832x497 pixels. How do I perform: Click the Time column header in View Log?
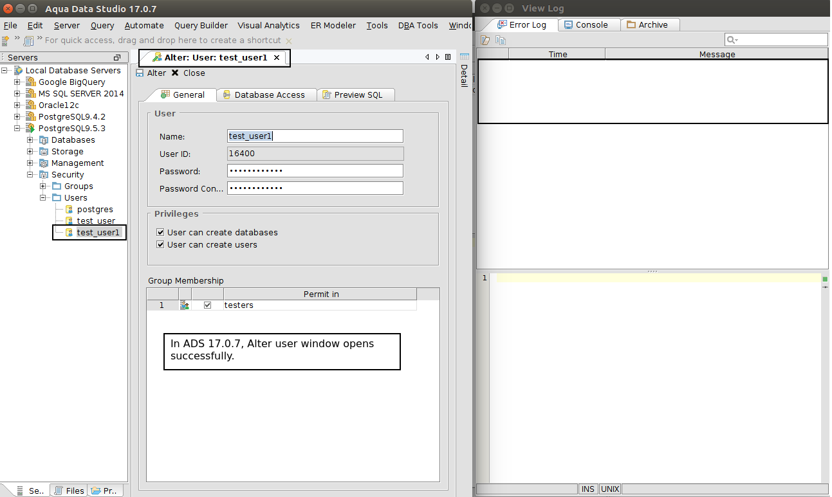coord(557,55)
